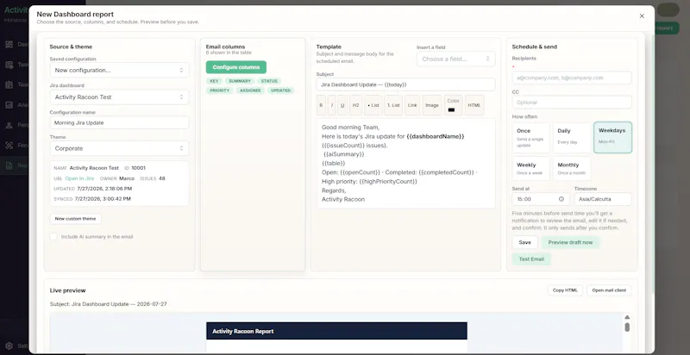Open the Theme dropdown showing Corporate
The image size is (690, 355).
point(119,148)
